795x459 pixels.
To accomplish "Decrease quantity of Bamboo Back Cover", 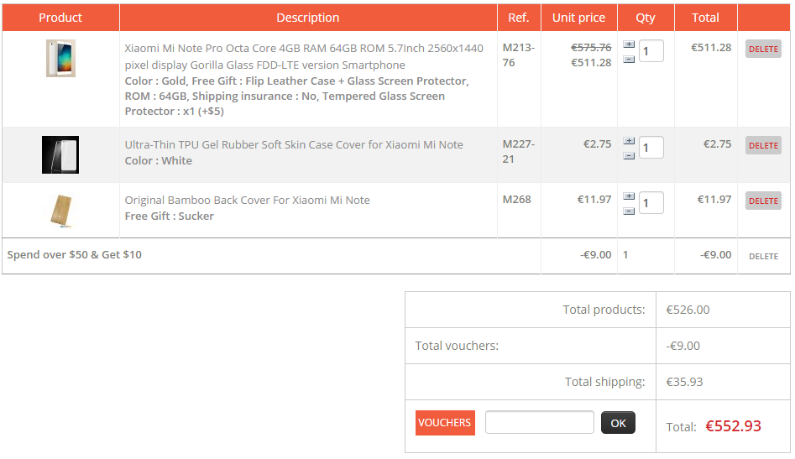I will [x=629, y=211].
